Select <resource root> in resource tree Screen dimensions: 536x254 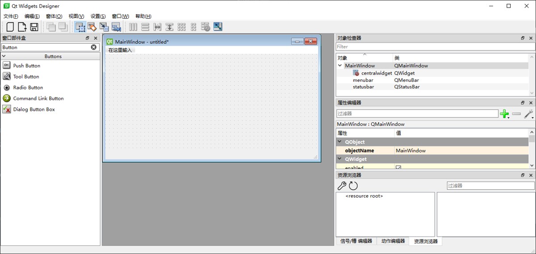click(364, 196)
